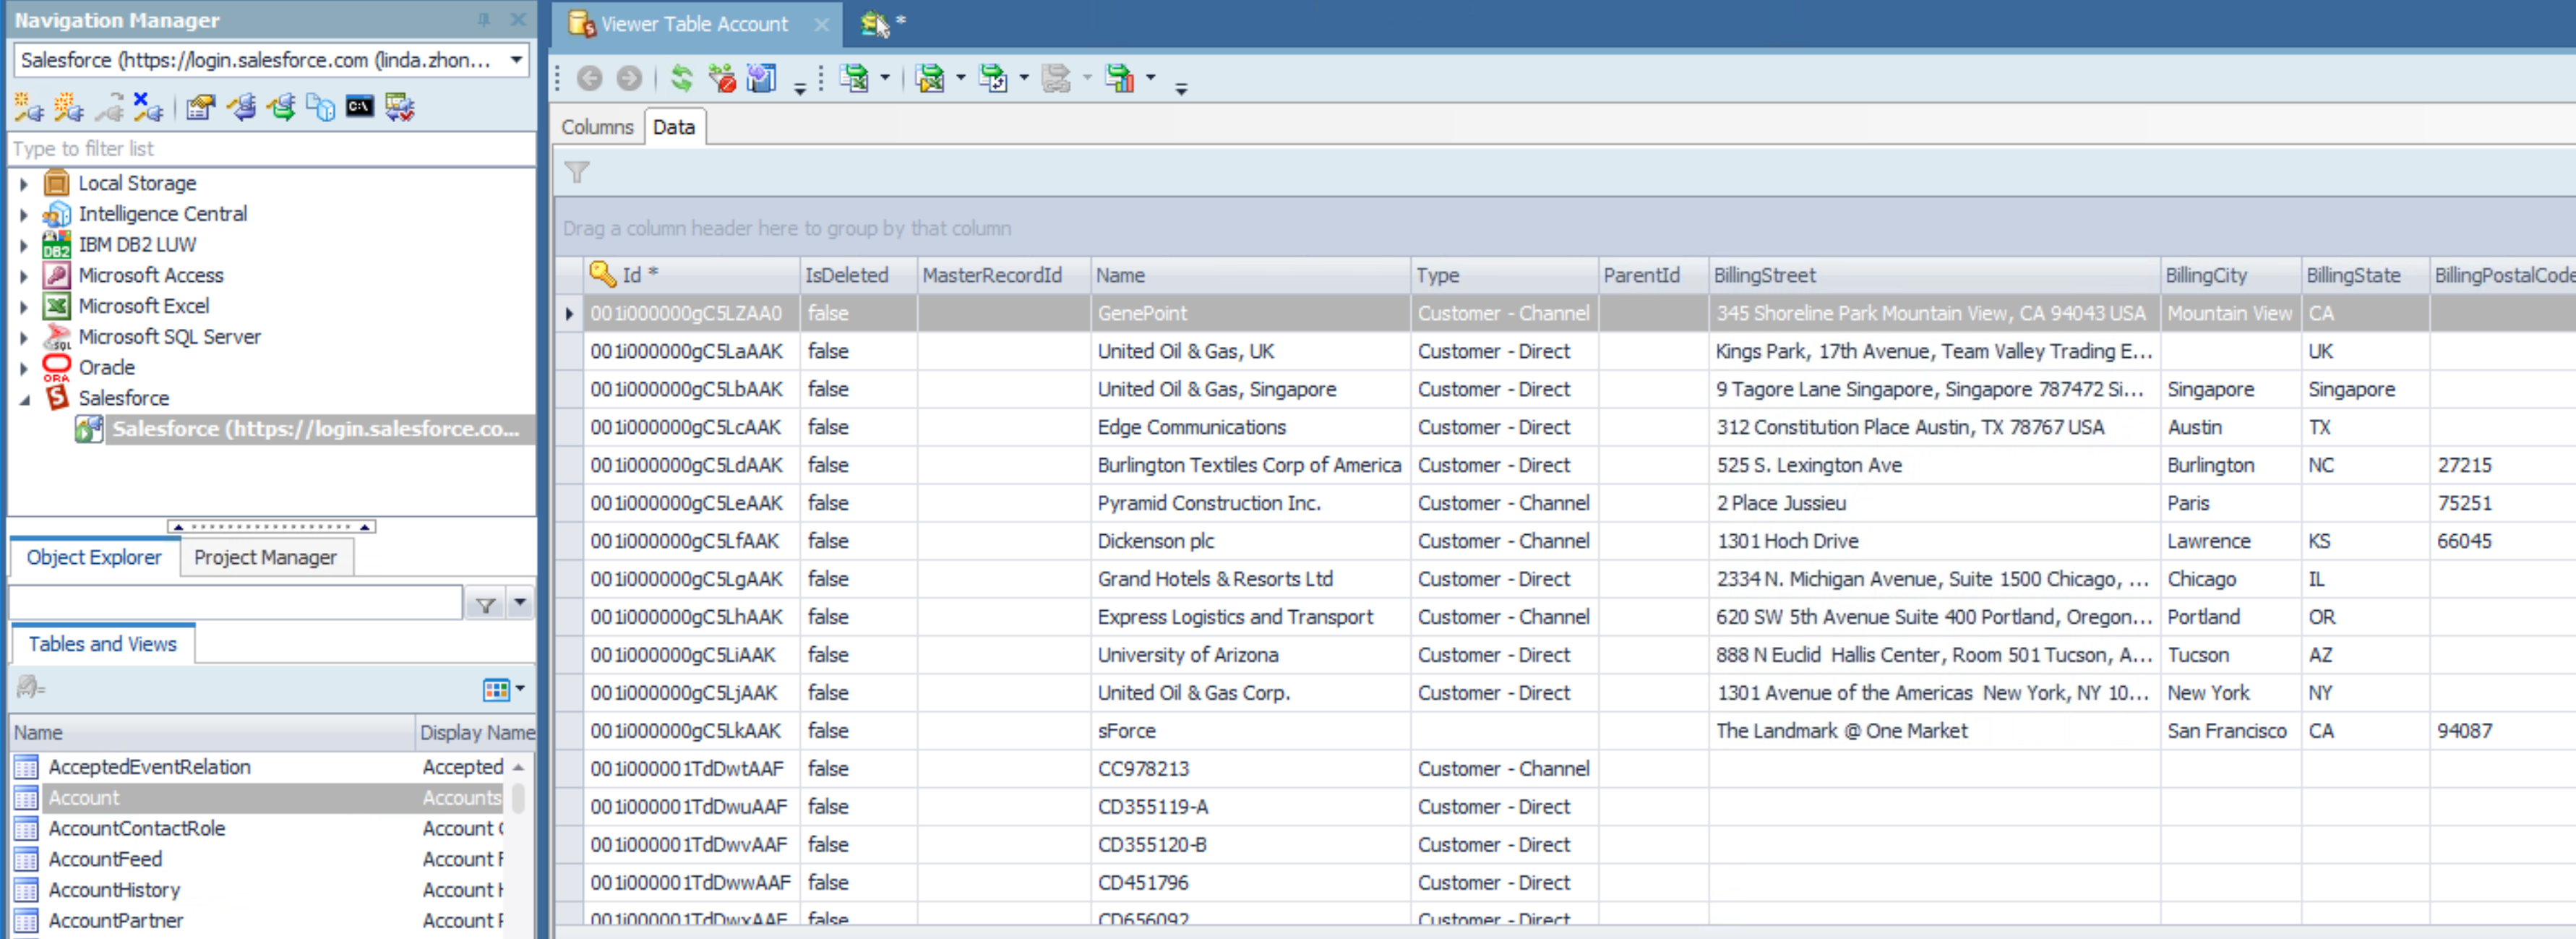Click the IsDeleted column header
This screenshot has height=939, width=2576.
859,275
